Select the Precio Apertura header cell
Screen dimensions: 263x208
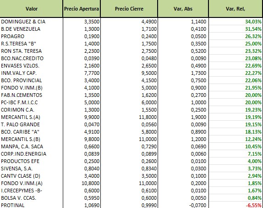pos(82,9)
